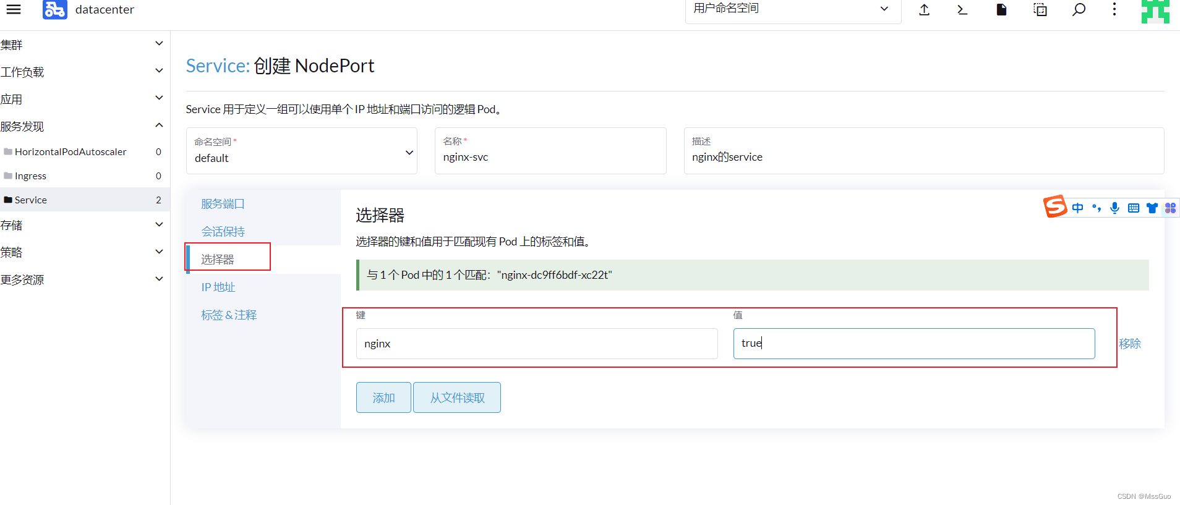Click the 描述 field with nginx的service

coord(924,151)
